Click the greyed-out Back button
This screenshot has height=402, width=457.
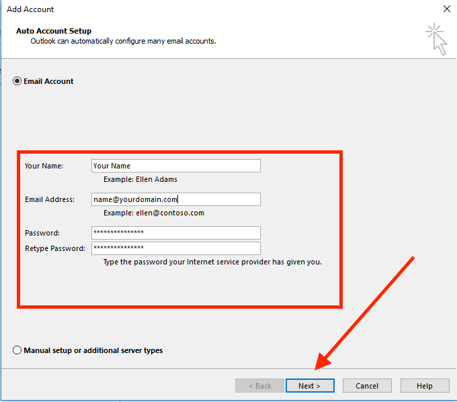pos(259,386)
